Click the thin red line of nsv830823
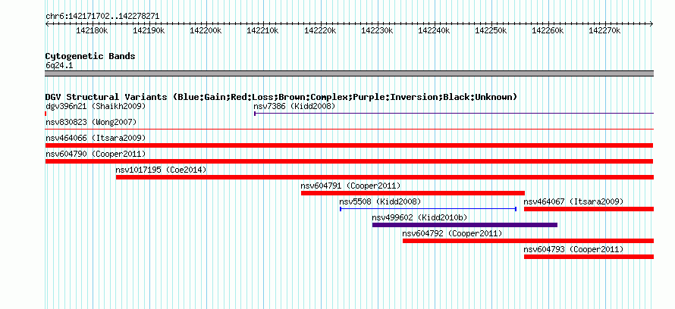Image resolution: width=675 pixels, height=309 pixels. [349, 129]
